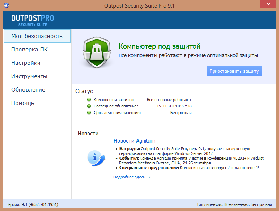This screenshot has width=279, height=211.
Task: Click the Статус section heading
Action: [x=84, y=91]
